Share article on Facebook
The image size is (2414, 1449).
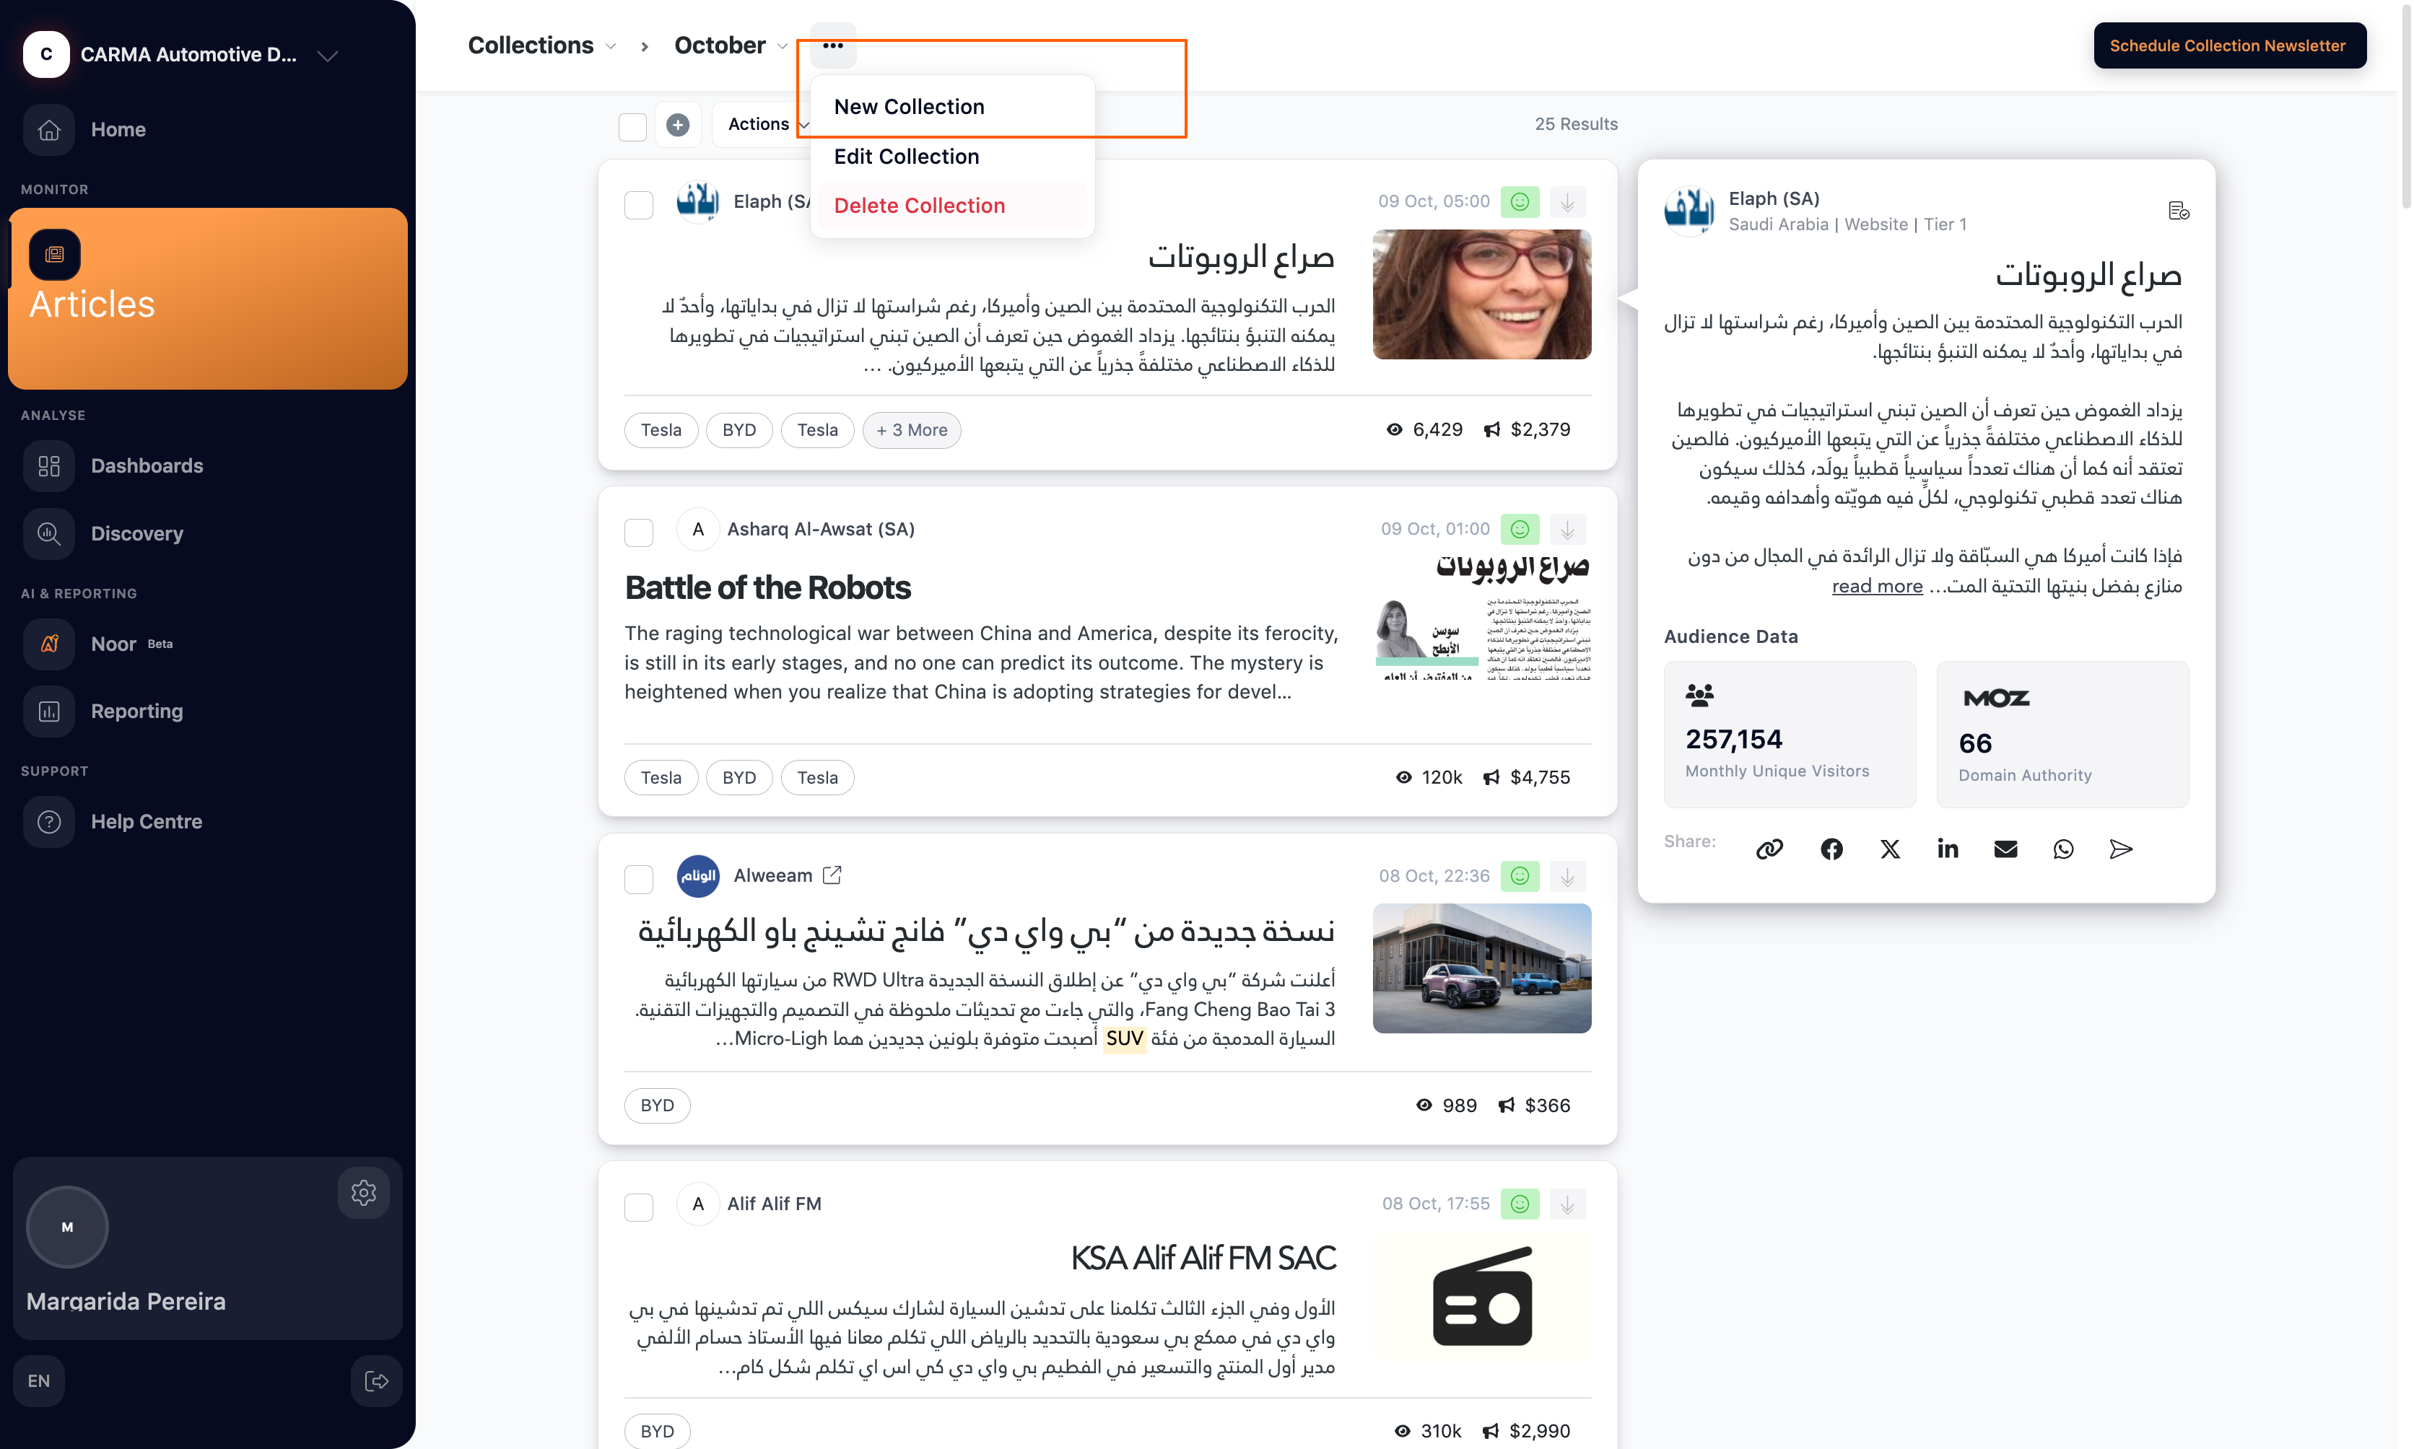pos(1831,849)
